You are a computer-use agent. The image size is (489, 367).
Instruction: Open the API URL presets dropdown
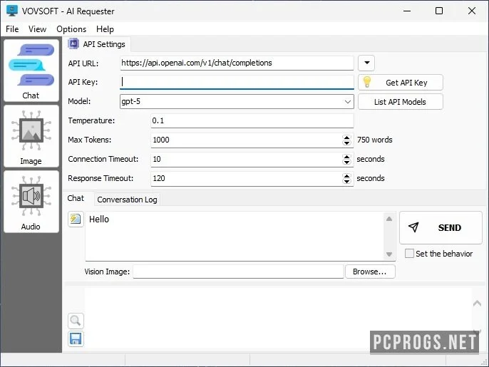coord(366,63)
